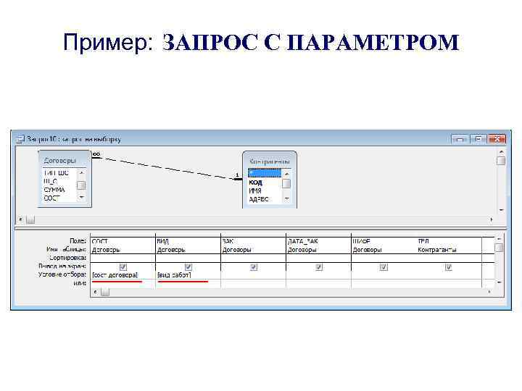Click design grid vertical scrollbar thumb

pyautogui.click(x=499, y=248)
